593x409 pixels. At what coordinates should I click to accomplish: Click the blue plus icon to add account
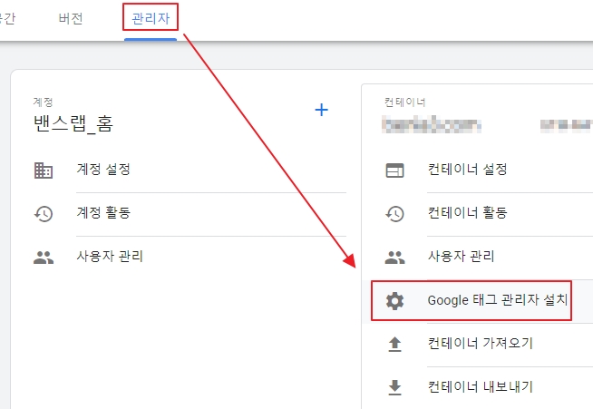(322, 110)
